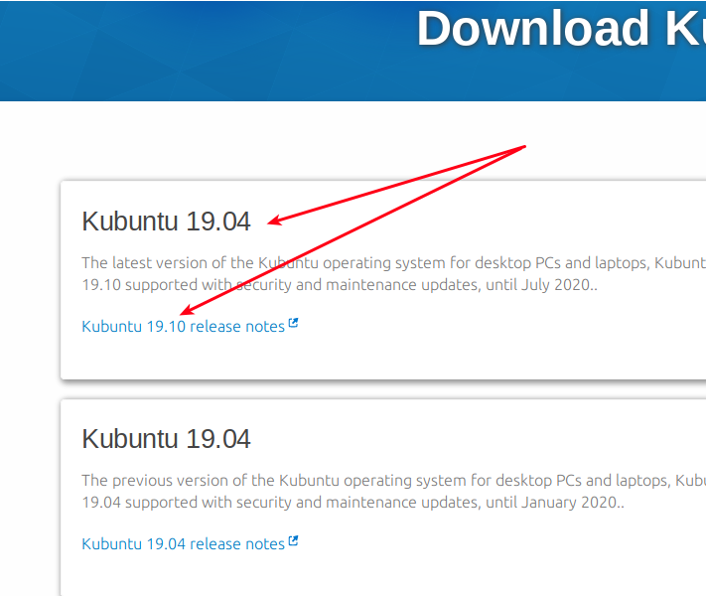Click the Download banner title text
Viewport: 706px width, 596px height.
[x=561, y=29]
